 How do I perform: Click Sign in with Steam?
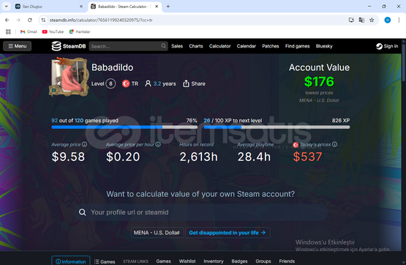pyautogui.click(x=387, y=46)
